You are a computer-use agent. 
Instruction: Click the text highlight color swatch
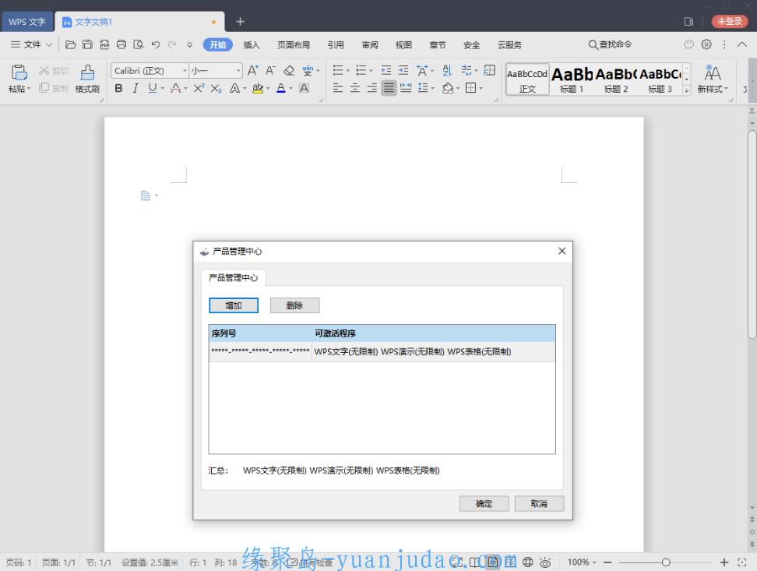point(258,88)
